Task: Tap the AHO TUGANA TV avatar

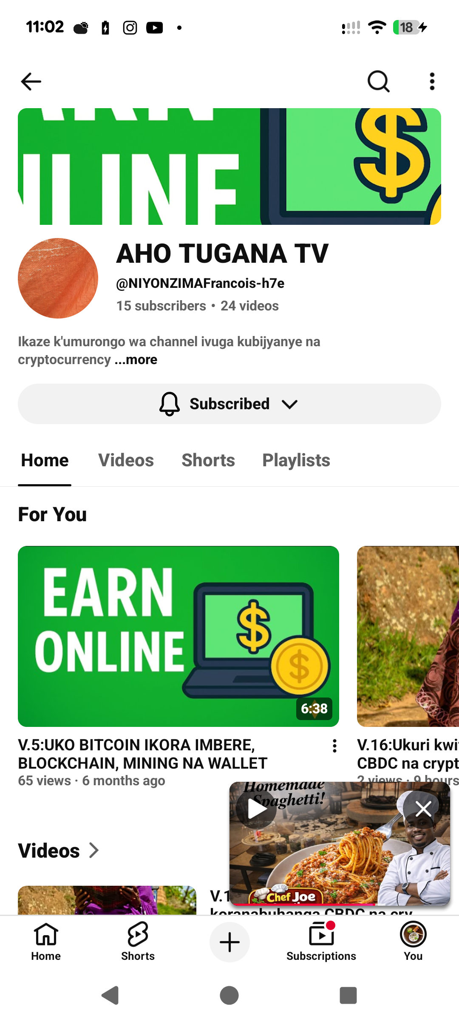Action: point(58,278)
